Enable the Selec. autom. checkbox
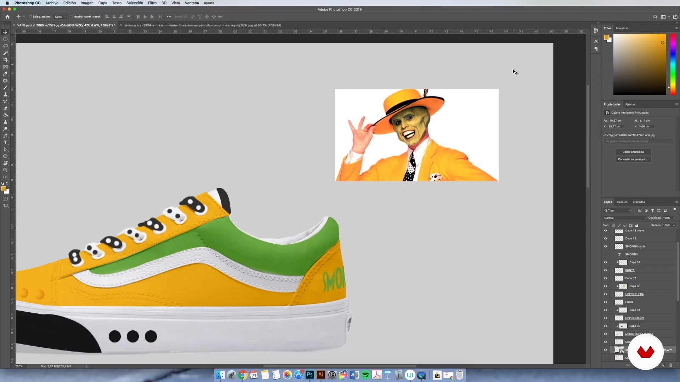 pos(30,17)
